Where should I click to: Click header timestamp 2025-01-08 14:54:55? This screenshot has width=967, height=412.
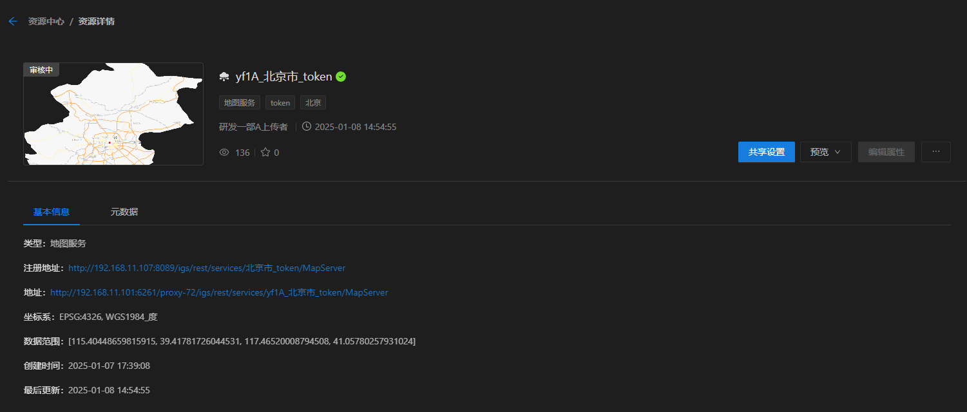pos(356,127)
